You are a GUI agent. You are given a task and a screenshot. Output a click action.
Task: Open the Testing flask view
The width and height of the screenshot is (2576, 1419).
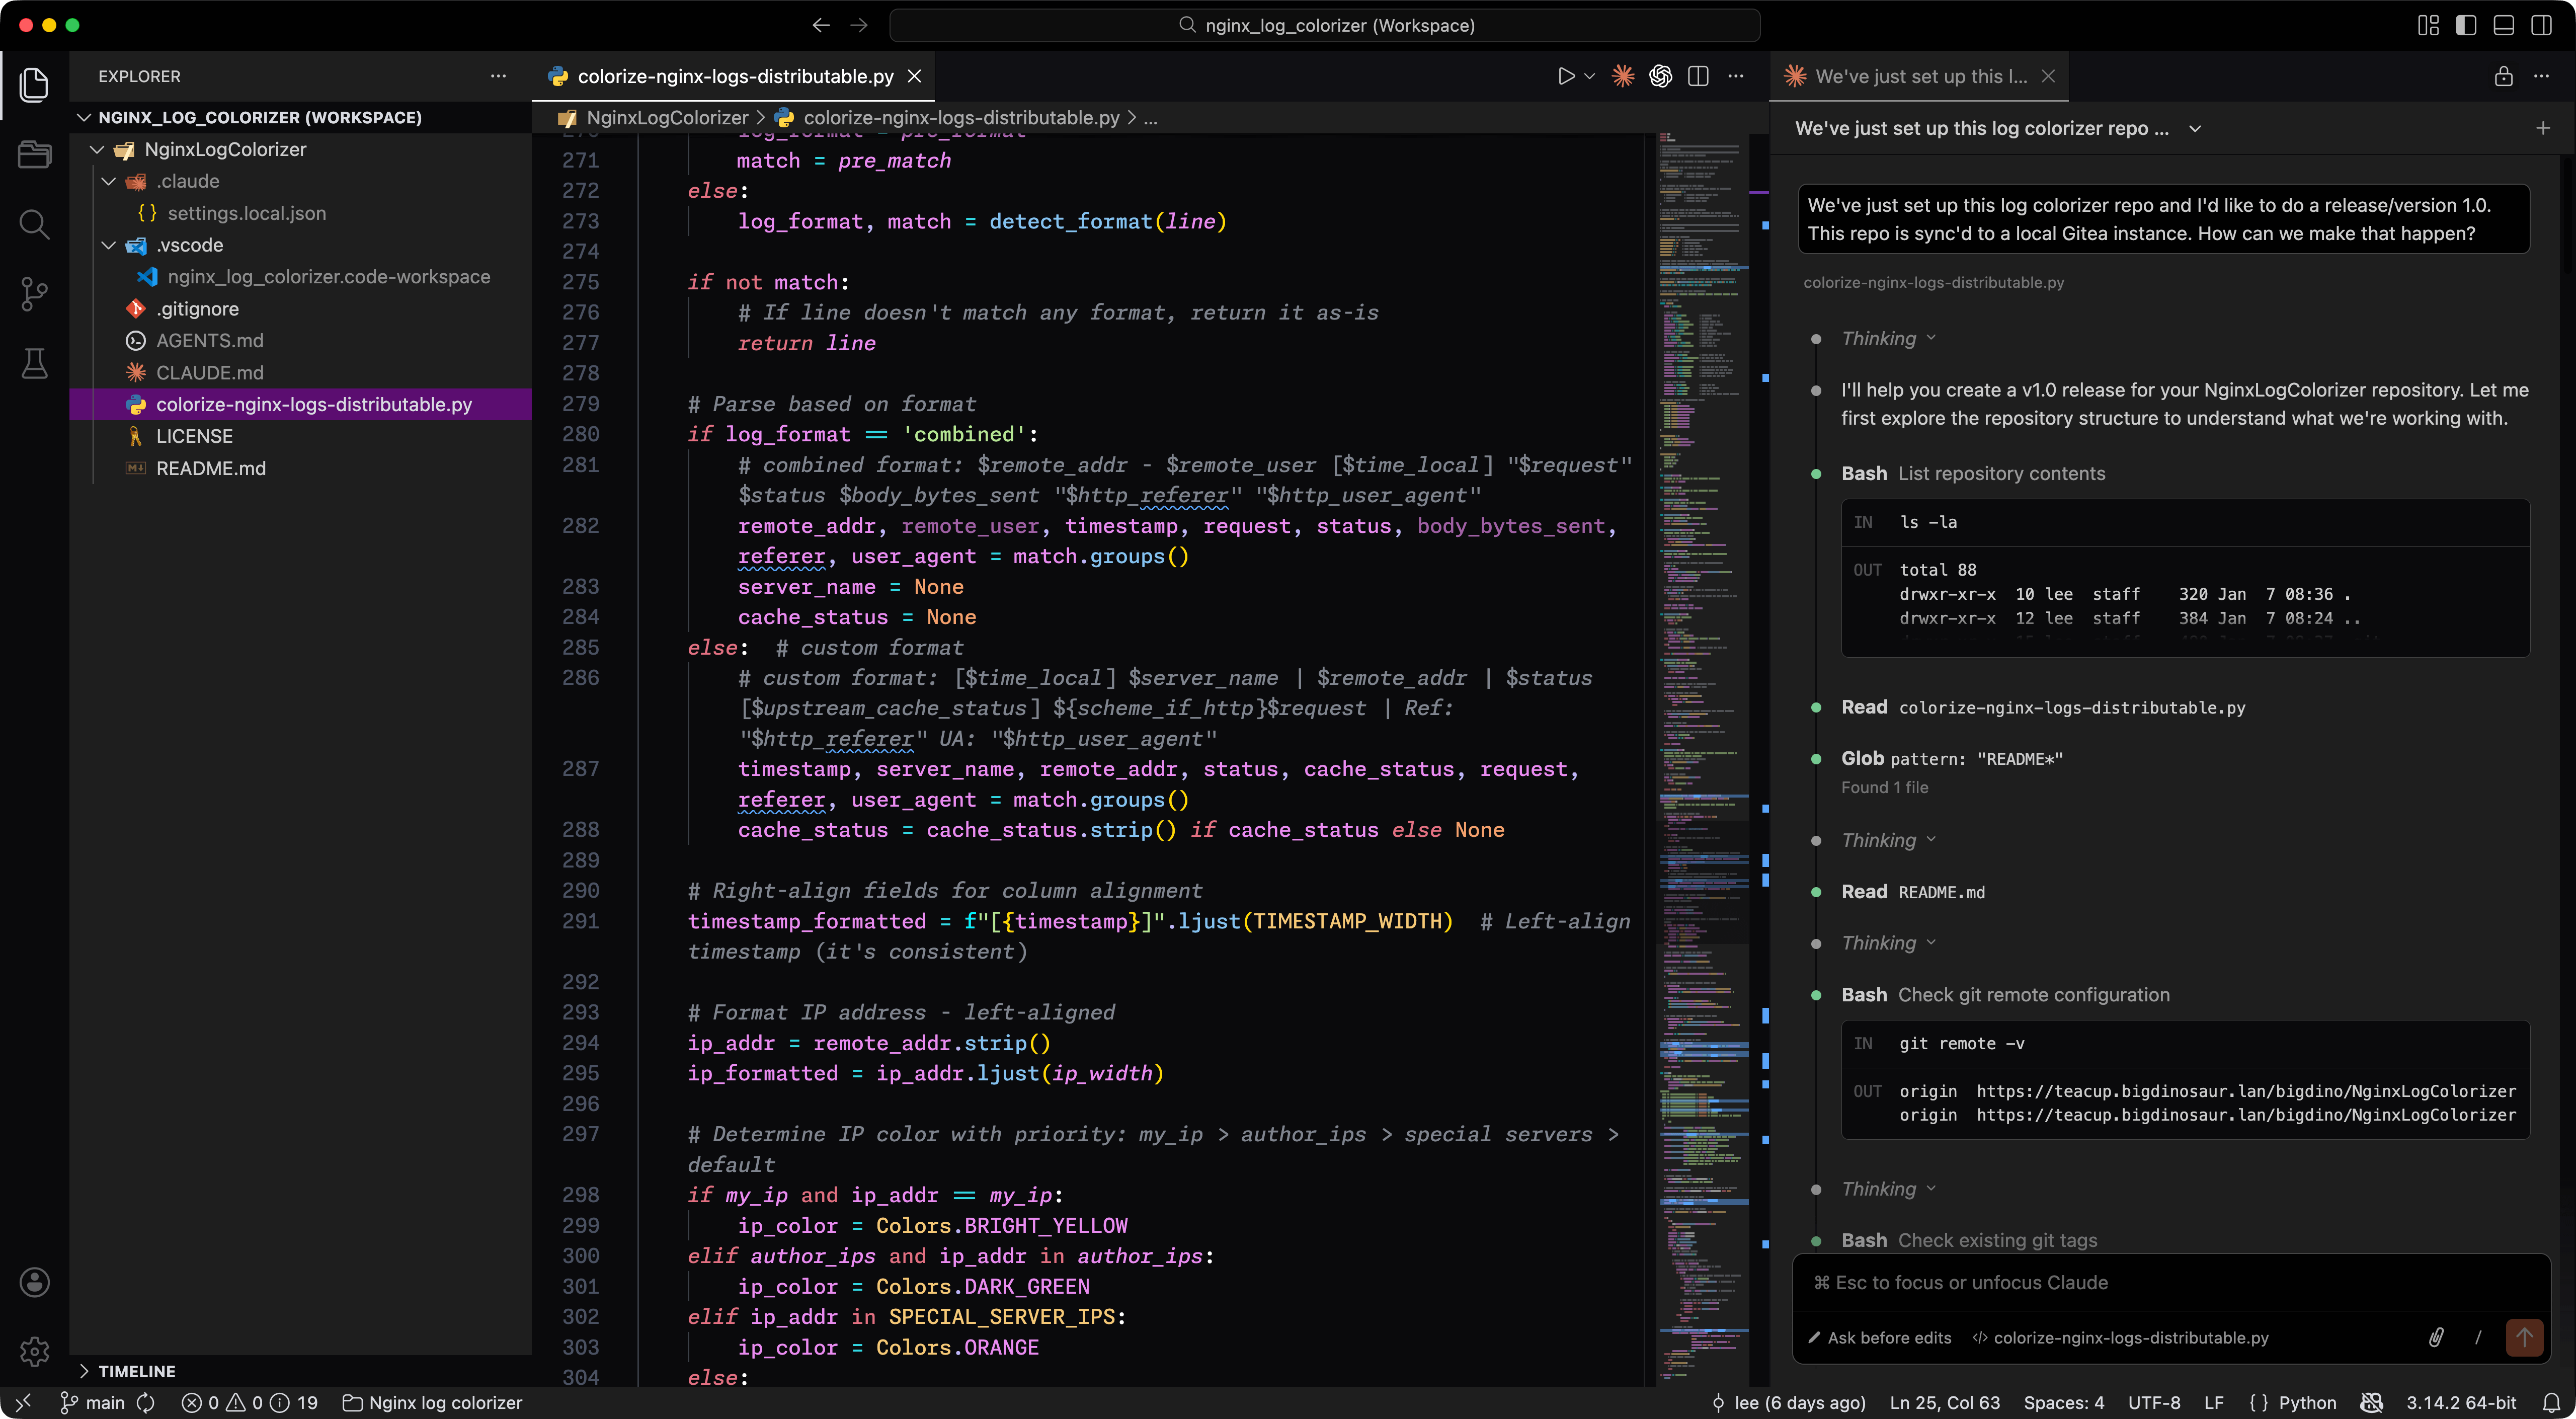click(x=34, y=363)
